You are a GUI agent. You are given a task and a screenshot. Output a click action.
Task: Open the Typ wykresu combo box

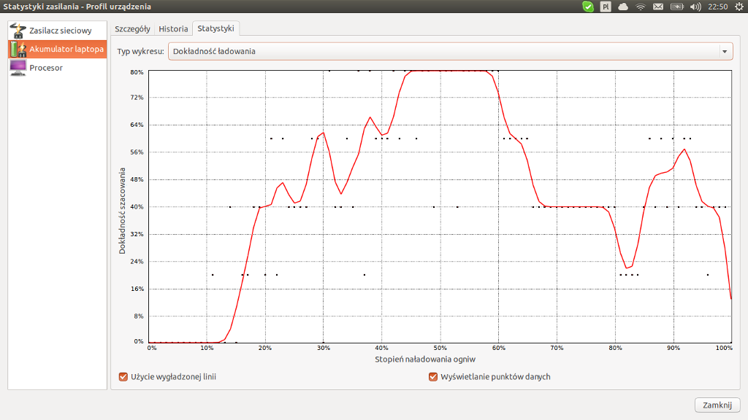450,52
